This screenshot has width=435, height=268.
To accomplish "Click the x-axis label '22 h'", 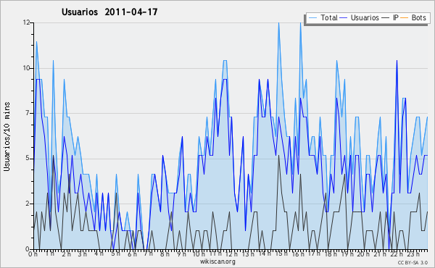I will coord(397,254).
